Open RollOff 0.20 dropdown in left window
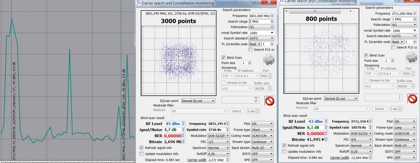 coord(218,154)
